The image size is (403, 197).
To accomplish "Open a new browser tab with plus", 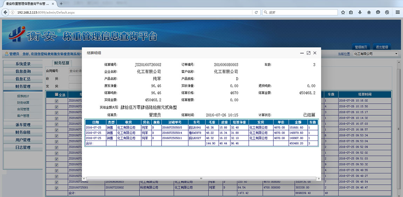I will pyautogui.click(x=61, y=4).
